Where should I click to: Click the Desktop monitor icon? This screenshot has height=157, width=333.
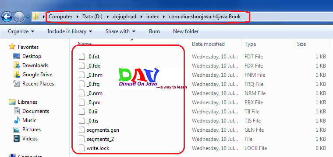pos(17,56)
